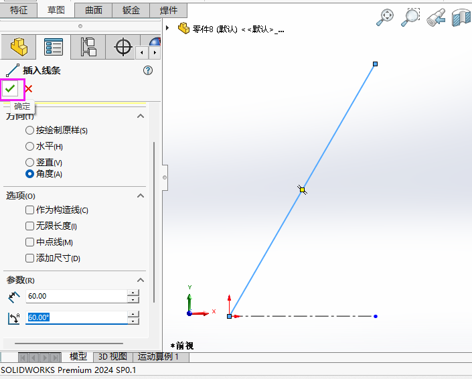Click the line length parameter icon
The width and height of the screenshot is (472, 379).
pos(14,297)
